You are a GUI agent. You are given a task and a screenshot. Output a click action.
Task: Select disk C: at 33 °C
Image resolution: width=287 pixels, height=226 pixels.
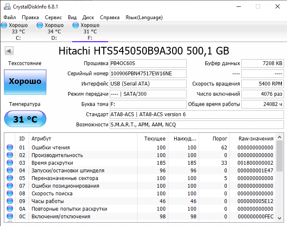click(x=18, y=31)
